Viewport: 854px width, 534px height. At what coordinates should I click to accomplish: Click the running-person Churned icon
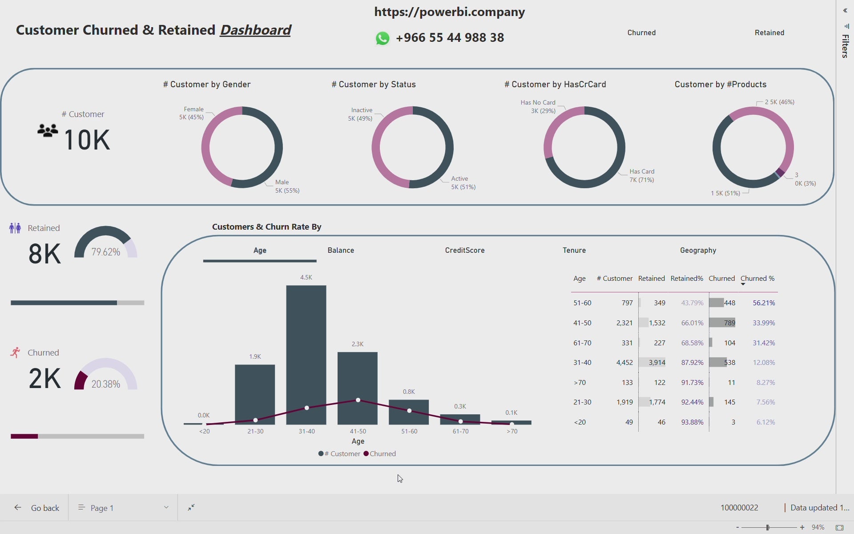[x=15, y=352]
